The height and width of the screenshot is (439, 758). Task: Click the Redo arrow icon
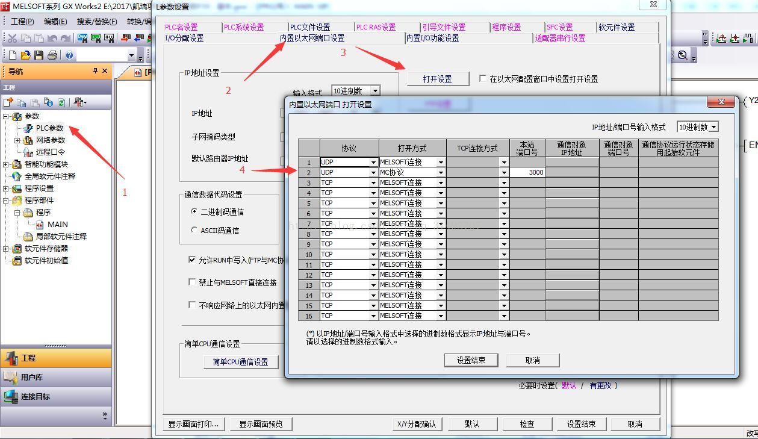[66, 38]
